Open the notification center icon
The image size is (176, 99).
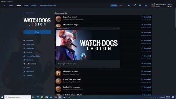tap(173, 97)
